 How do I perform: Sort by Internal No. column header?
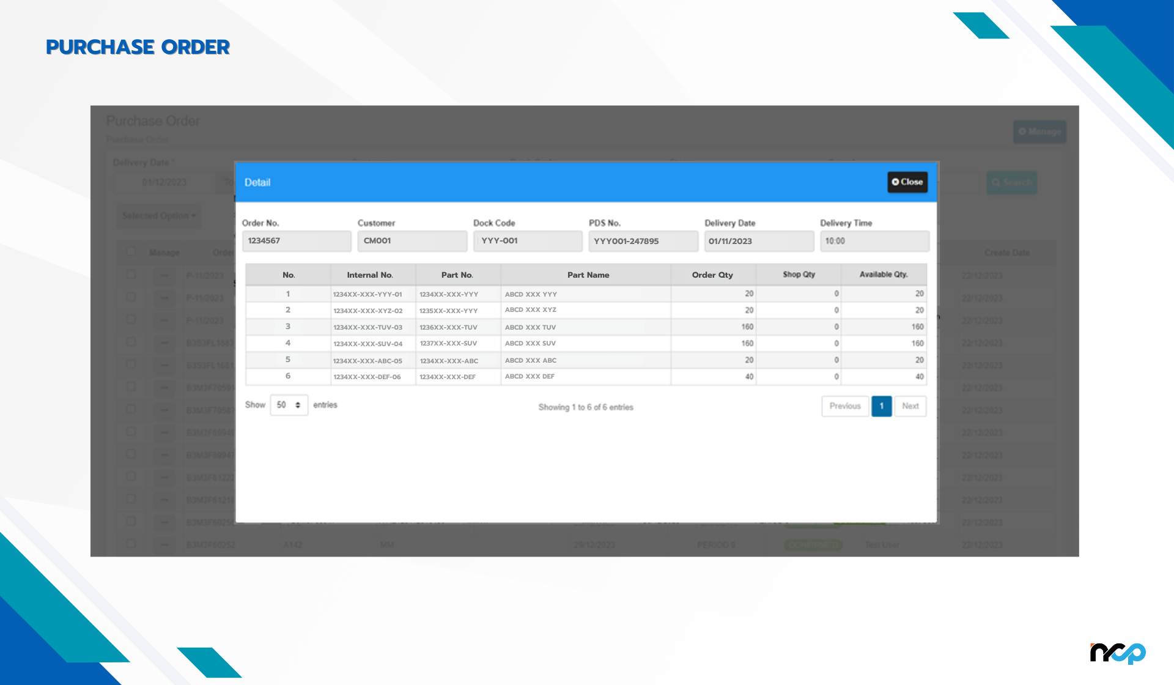(x=374, y=275)
